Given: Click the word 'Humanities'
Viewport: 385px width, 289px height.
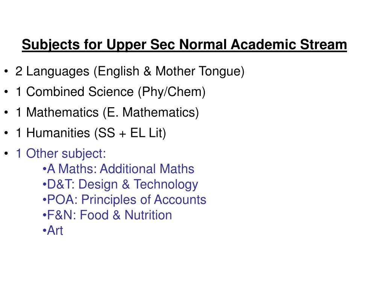Looking at the screenshot, I should [x=58, y=133].
